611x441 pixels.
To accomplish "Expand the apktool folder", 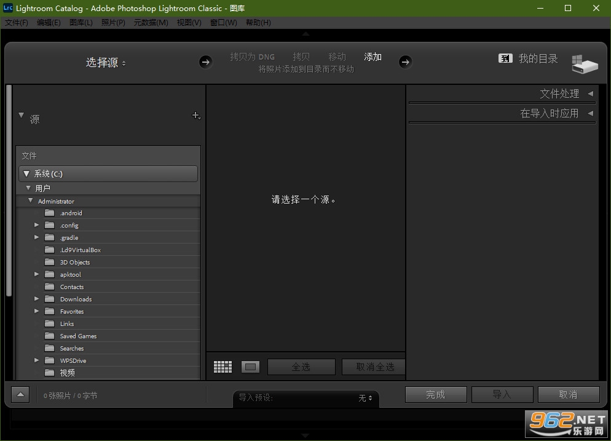I will click(x=36, y=274).
